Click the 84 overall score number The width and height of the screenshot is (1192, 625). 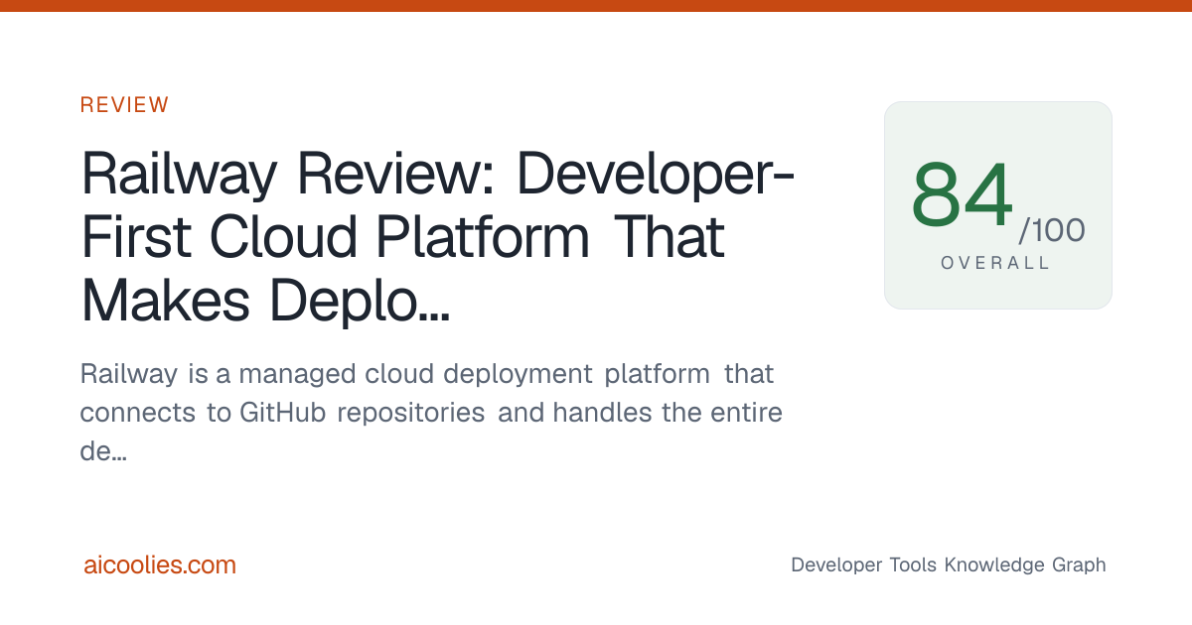click(x=963, y=194)
